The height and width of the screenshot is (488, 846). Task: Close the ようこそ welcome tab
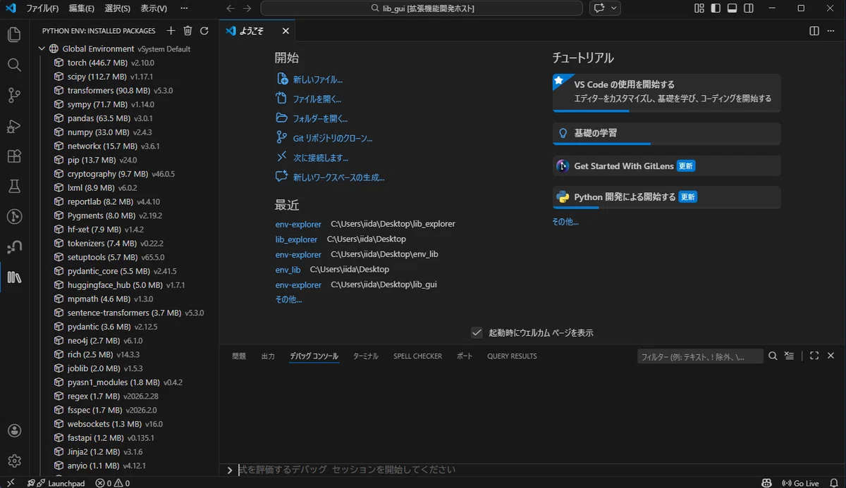click(286, 31)
